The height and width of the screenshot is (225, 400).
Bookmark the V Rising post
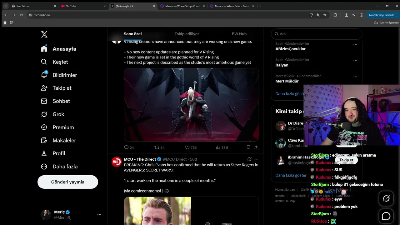click(x=248, y=147)
